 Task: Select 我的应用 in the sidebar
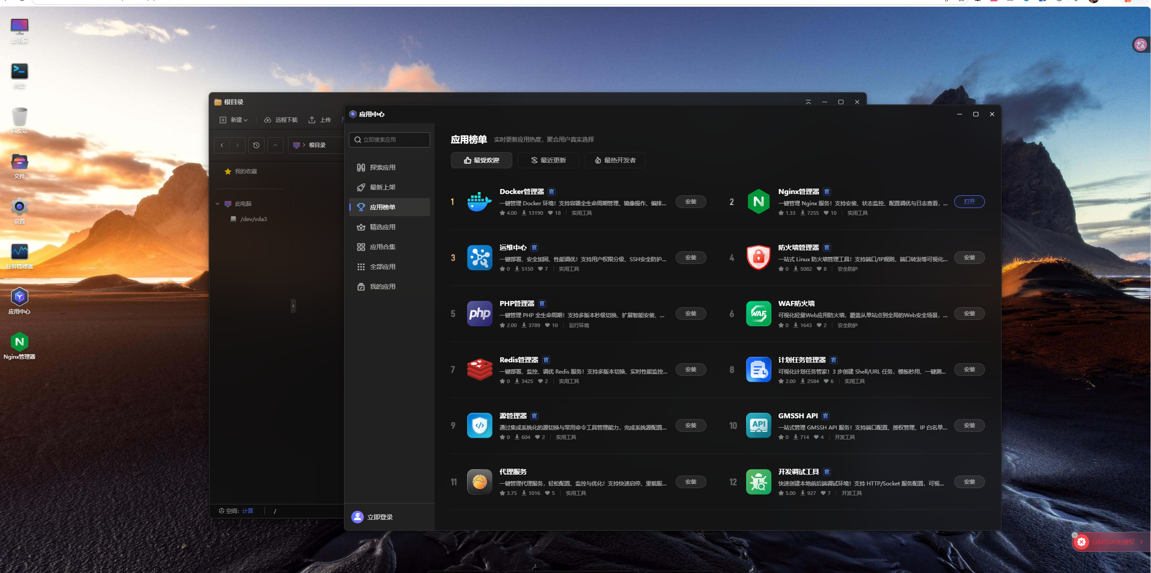click(389, 286)
